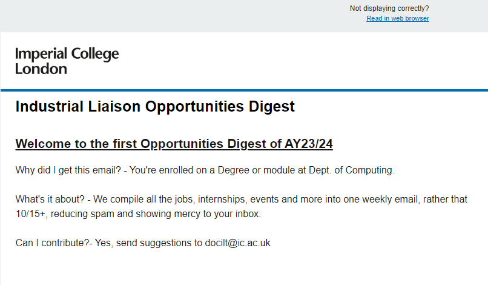488x285 pixels.
Task: Click the blue horizontal divider line
Action: click(244, 90)
